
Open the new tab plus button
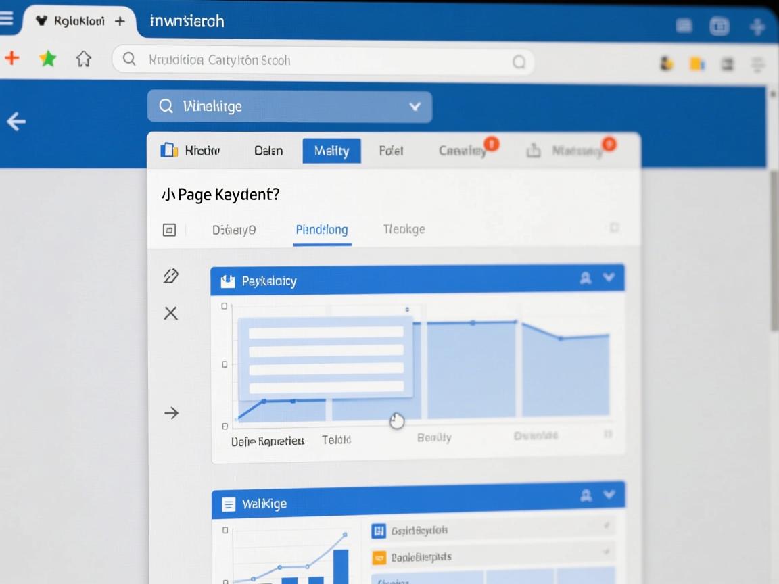point(120,21)
